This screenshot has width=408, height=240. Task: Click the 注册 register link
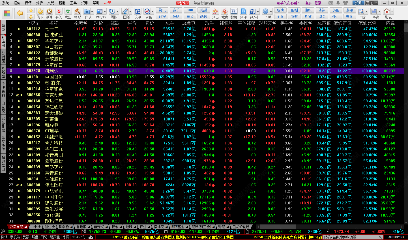tap(308, 3)
